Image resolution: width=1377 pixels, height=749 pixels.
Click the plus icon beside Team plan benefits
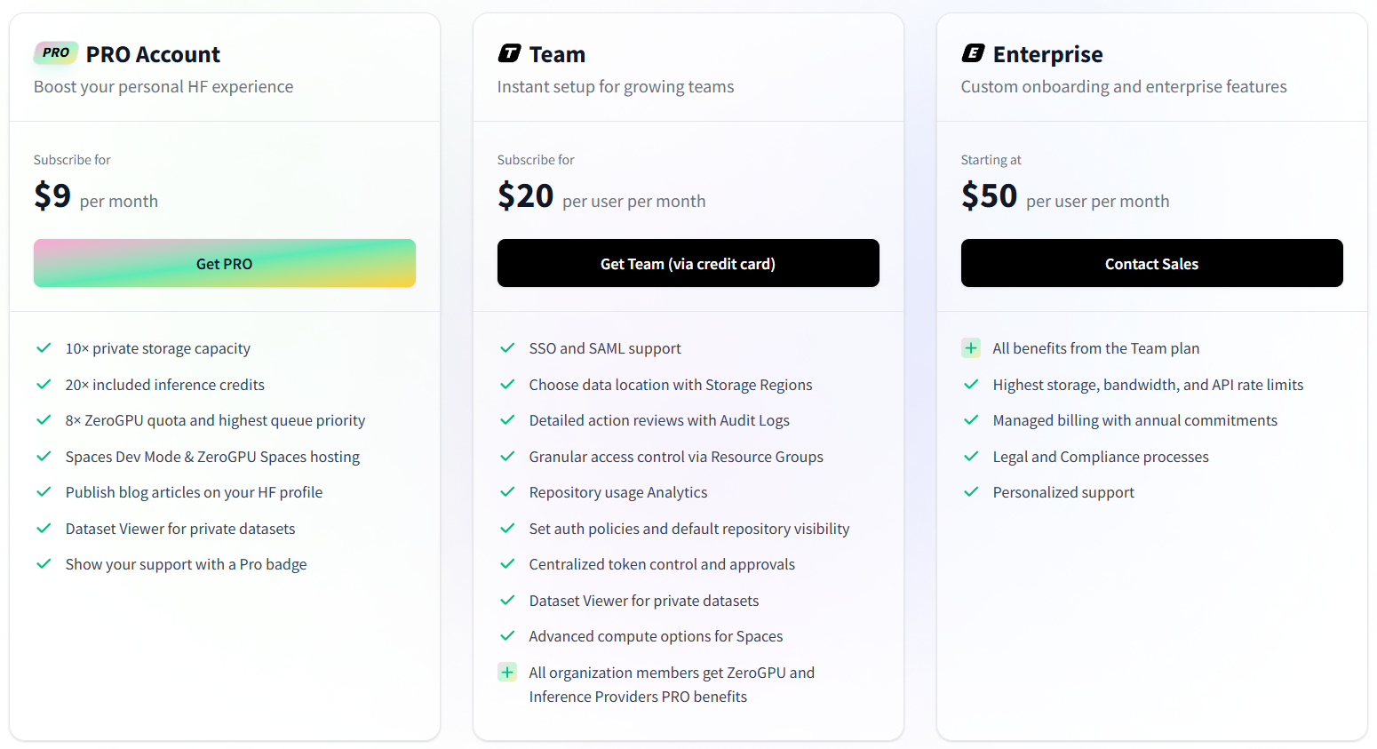[x=971, y=348]
